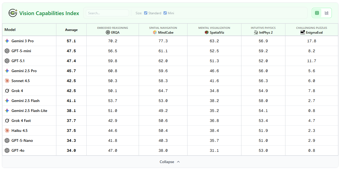Screen dimensions: 341x169
Task: Click the ERQA benchmark icon
Action: tap(108, 33)
